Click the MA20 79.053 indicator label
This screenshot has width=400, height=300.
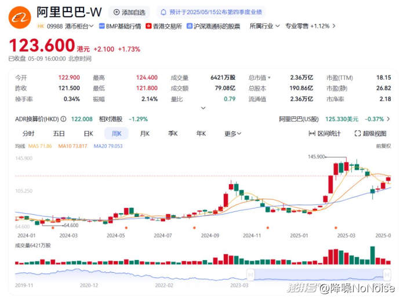point(108,146)
